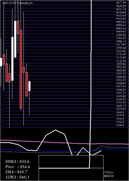Click the 344.21 price axis label
Screen dimensions: 129x181
pos(121,89)
